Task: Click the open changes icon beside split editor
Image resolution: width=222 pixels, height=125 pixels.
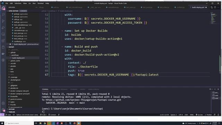Action: pyautogui.click(x=212, y=7)
